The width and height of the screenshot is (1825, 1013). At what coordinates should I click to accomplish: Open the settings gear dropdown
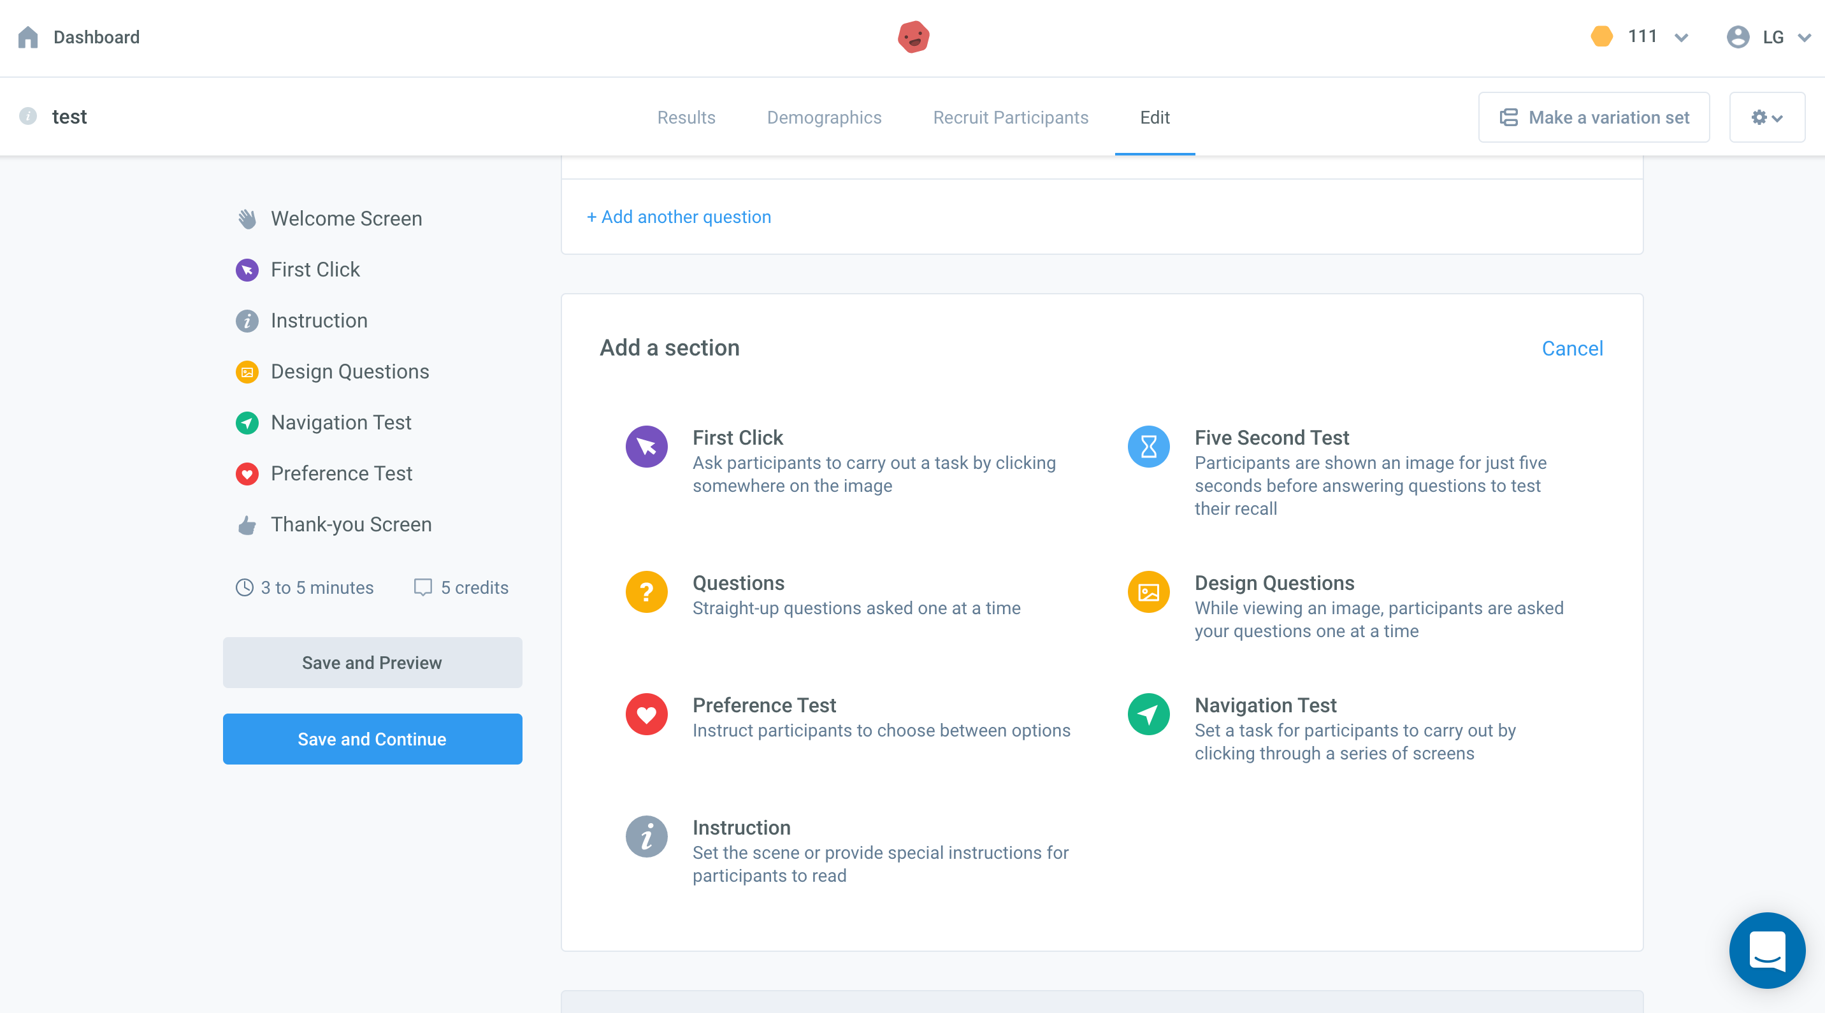(x=1766, y=118)
